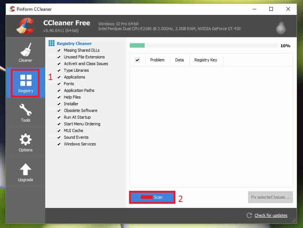The height and width of the screenshot is (228, 303).
Task: Open the Options gear section
Action: (x=26, y=143)
